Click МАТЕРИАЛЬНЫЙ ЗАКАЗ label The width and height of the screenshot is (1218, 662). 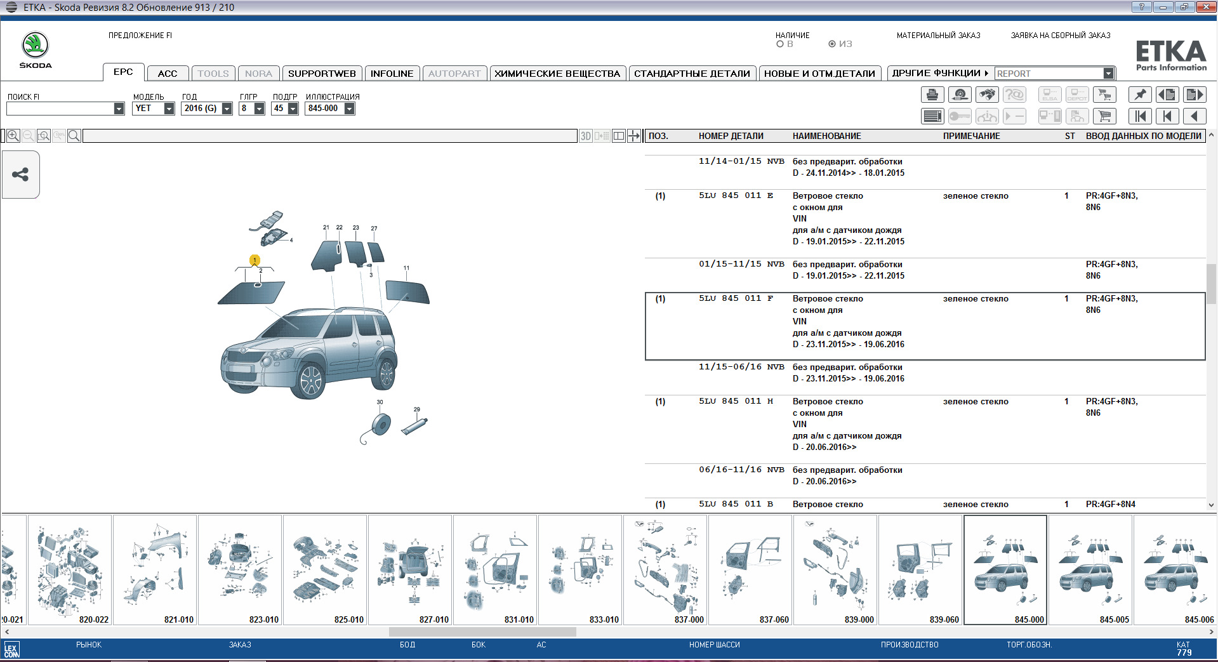[938, 36]
